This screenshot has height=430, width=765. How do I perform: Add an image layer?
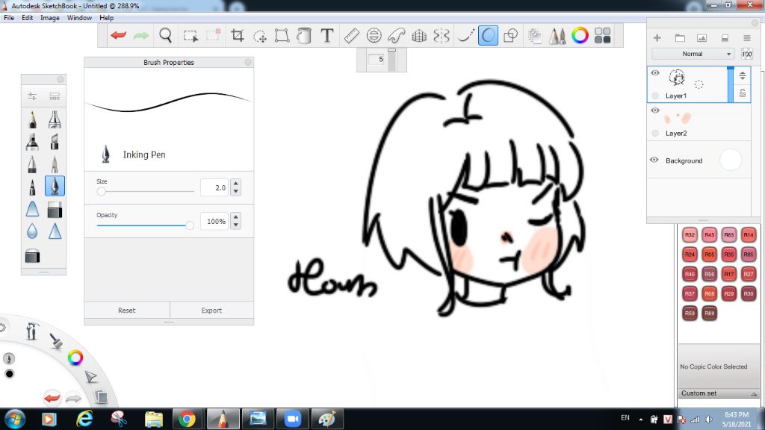coord(702,37)
